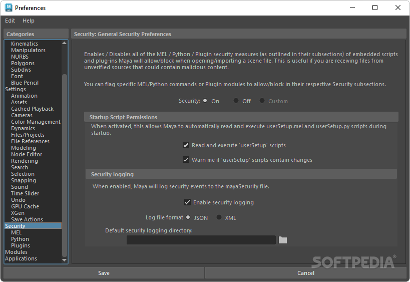The width and height of the screenshot is (410, 282).
Task: Click the categories list scroll up arrow
Action: click(x=64, y=43)
